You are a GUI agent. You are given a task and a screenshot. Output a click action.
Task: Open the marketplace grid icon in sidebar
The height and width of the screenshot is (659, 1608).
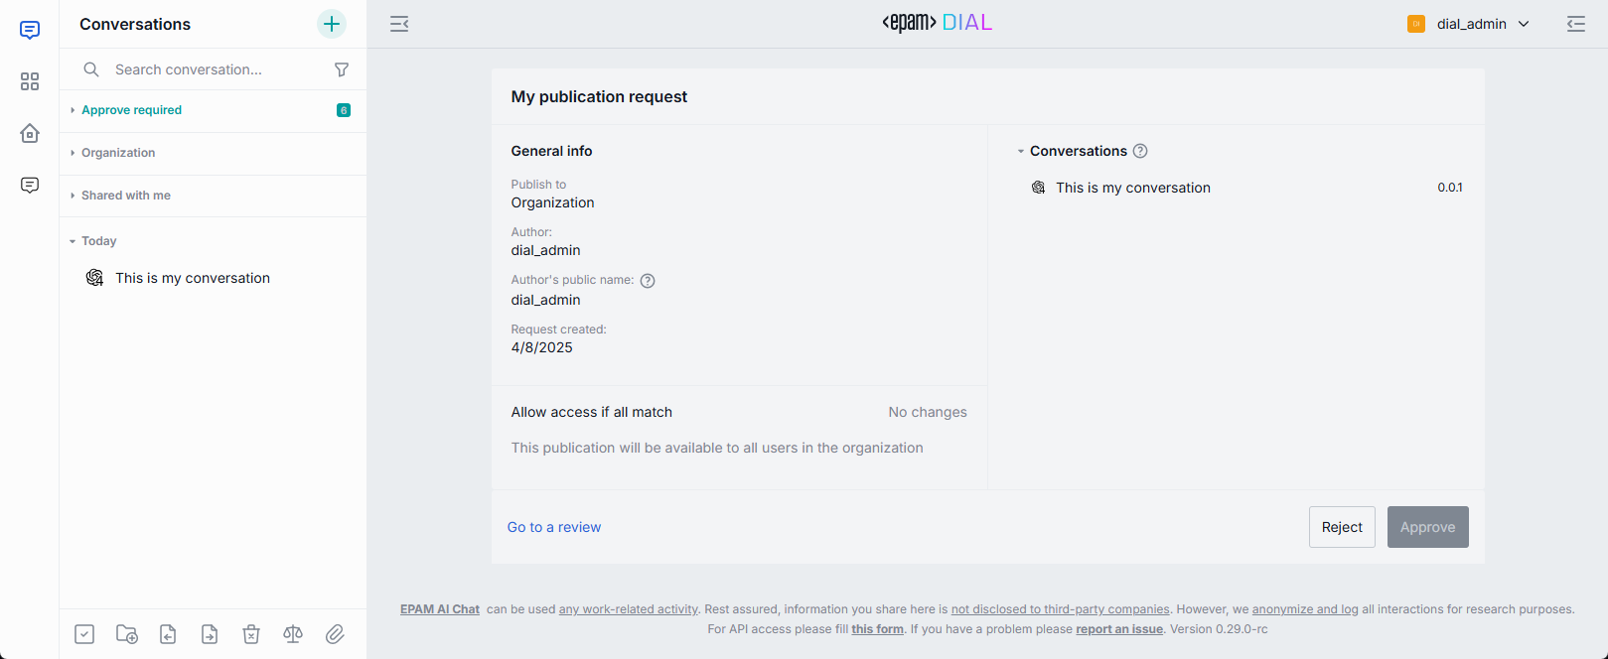click(30, 81)
